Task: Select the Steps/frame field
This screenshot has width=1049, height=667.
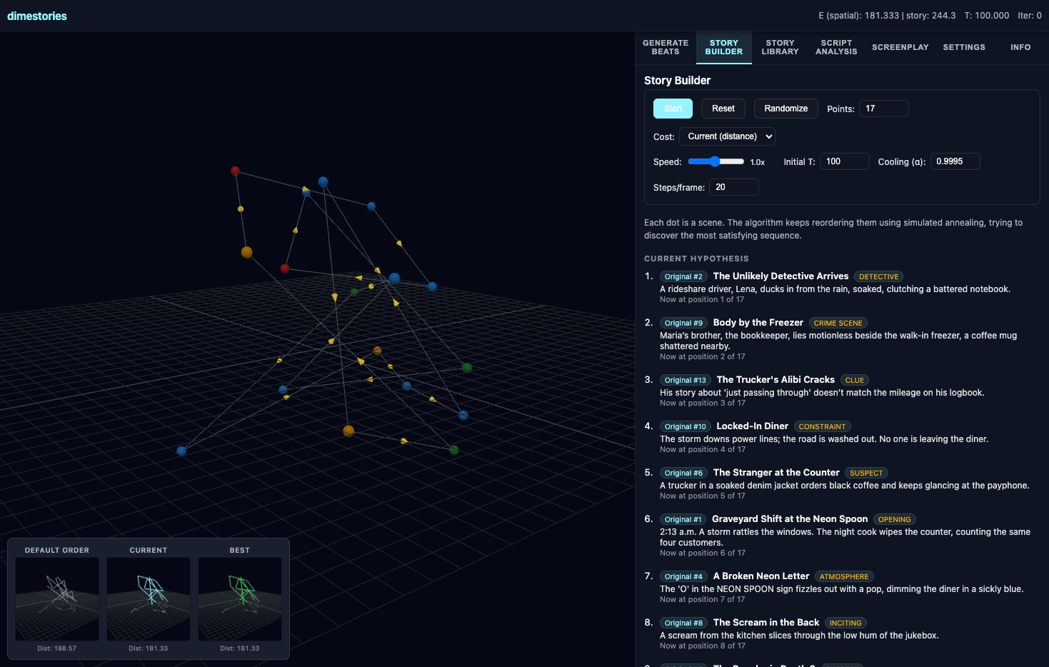Action: [733, 187]
